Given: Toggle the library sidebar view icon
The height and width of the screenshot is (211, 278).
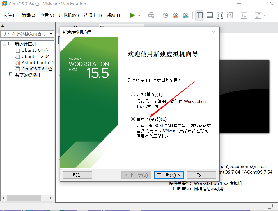Looking at the screenshot, I should click(x=199, y=15).
